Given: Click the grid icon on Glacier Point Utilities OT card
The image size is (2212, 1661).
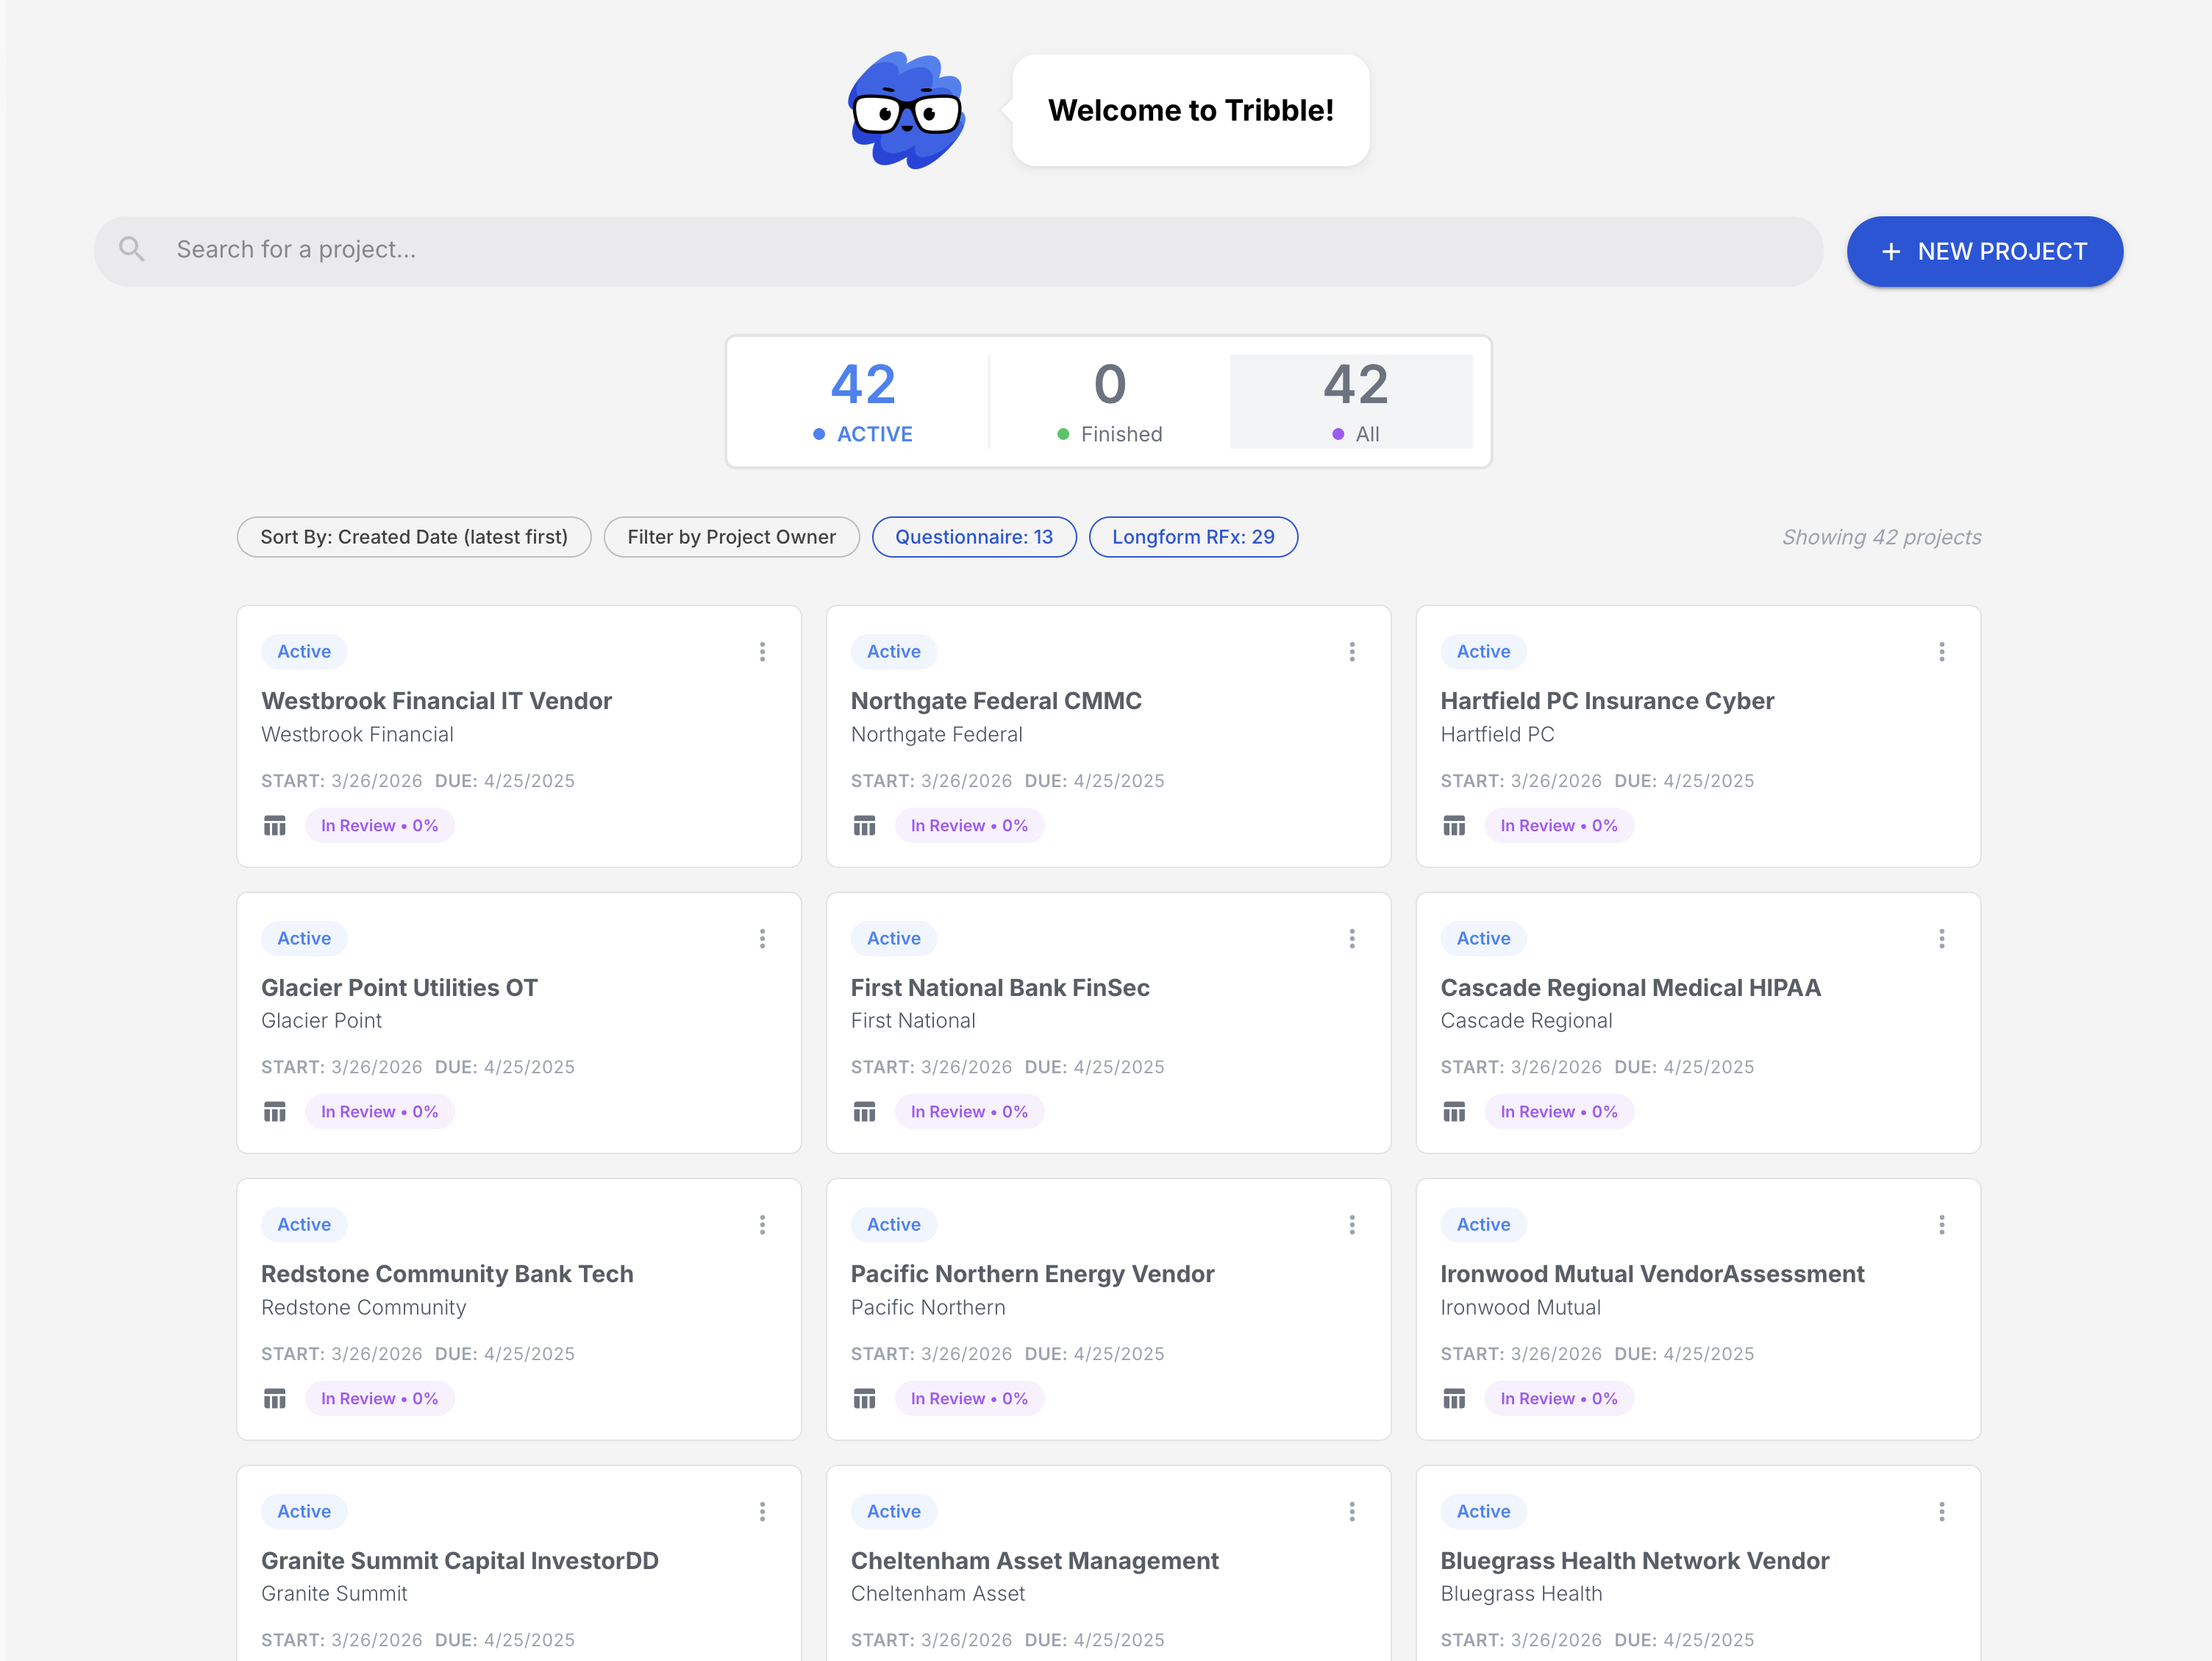Looking at the screenshot, I should point(275,1111).
